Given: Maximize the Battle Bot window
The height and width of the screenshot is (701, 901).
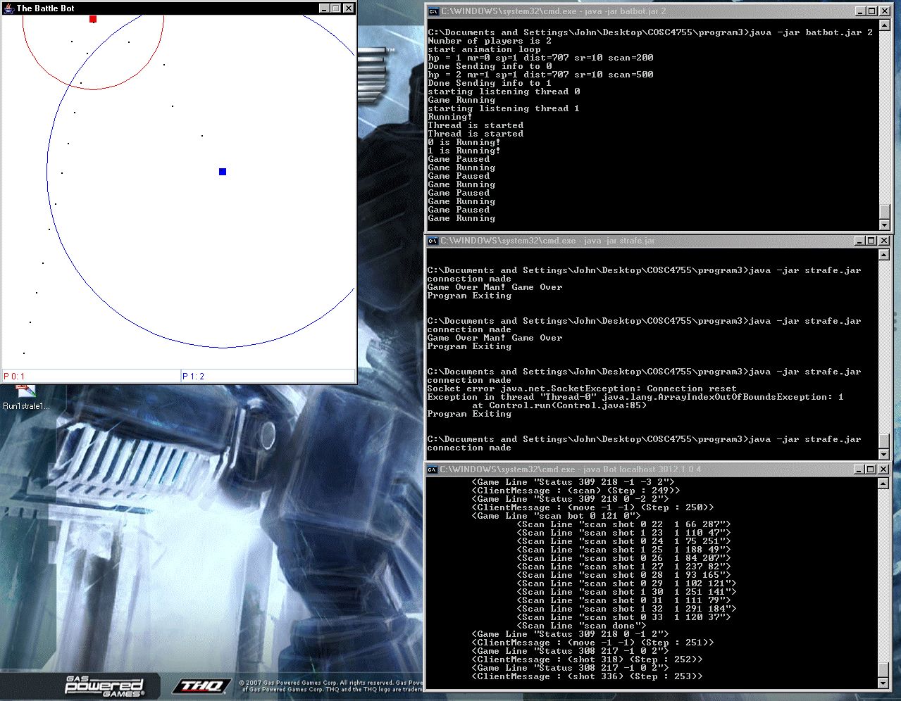Looking at the screenshot, I should tap(336, 8).
